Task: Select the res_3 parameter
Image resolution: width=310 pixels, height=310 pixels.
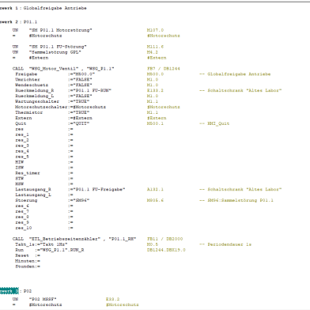Action: [x=22, y=146]
